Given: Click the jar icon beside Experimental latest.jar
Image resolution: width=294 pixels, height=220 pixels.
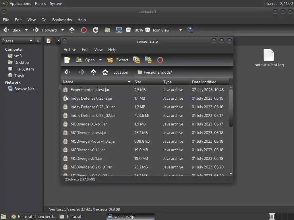Looking at the screenshot, I should click(x=65, y=90).
